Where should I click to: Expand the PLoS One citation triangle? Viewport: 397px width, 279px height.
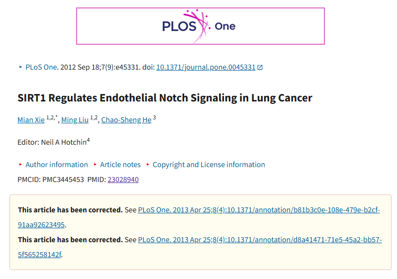click(x=20, y=67)
